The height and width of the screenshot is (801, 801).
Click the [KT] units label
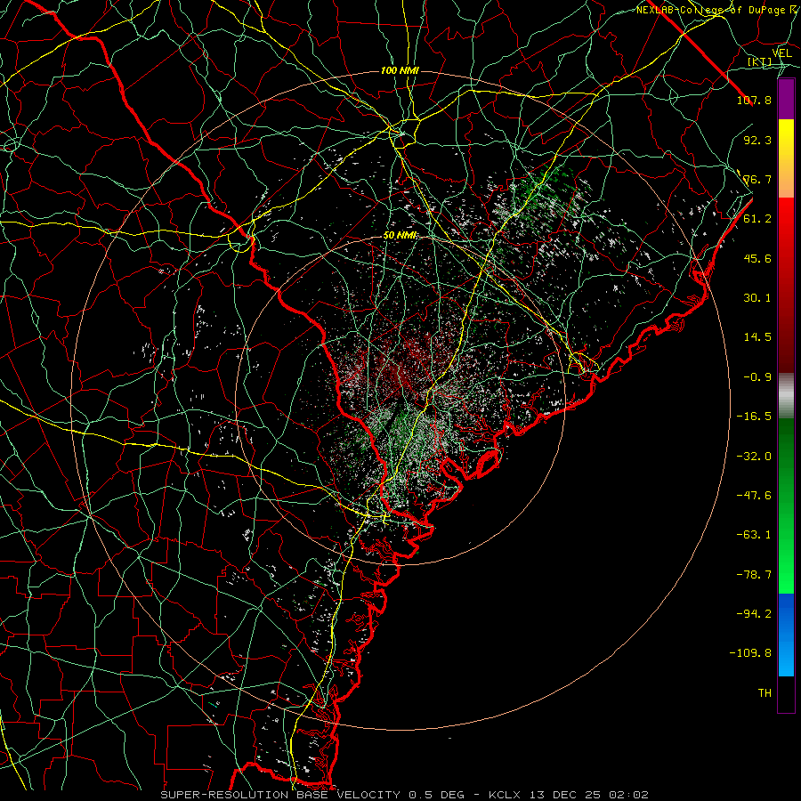pos(759,61)
